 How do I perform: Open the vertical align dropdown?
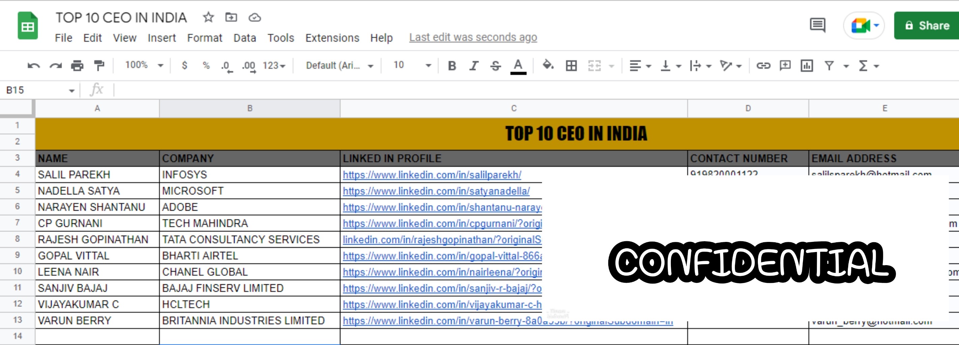pyautogui.click(x=671, y=66)
